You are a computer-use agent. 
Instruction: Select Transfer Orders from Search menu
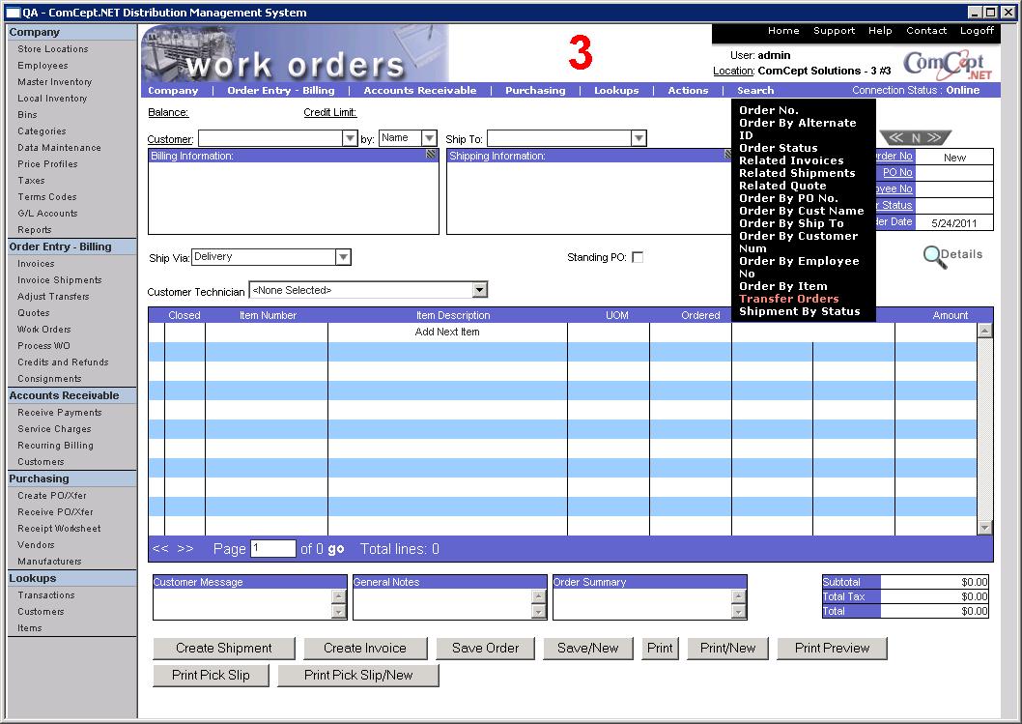click(x=788, y=299)
